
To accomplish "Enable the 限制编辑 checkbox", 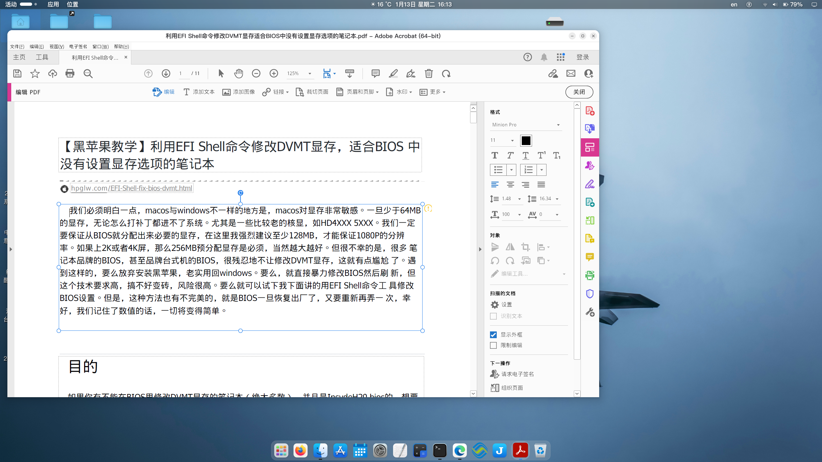I will tap(494, 345).
